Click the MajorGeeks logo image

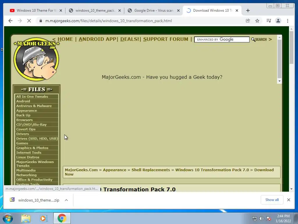(36, 59)
